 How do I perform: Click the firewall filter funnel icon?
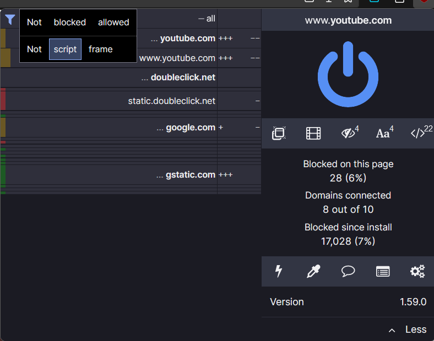[x=10, y=19]
